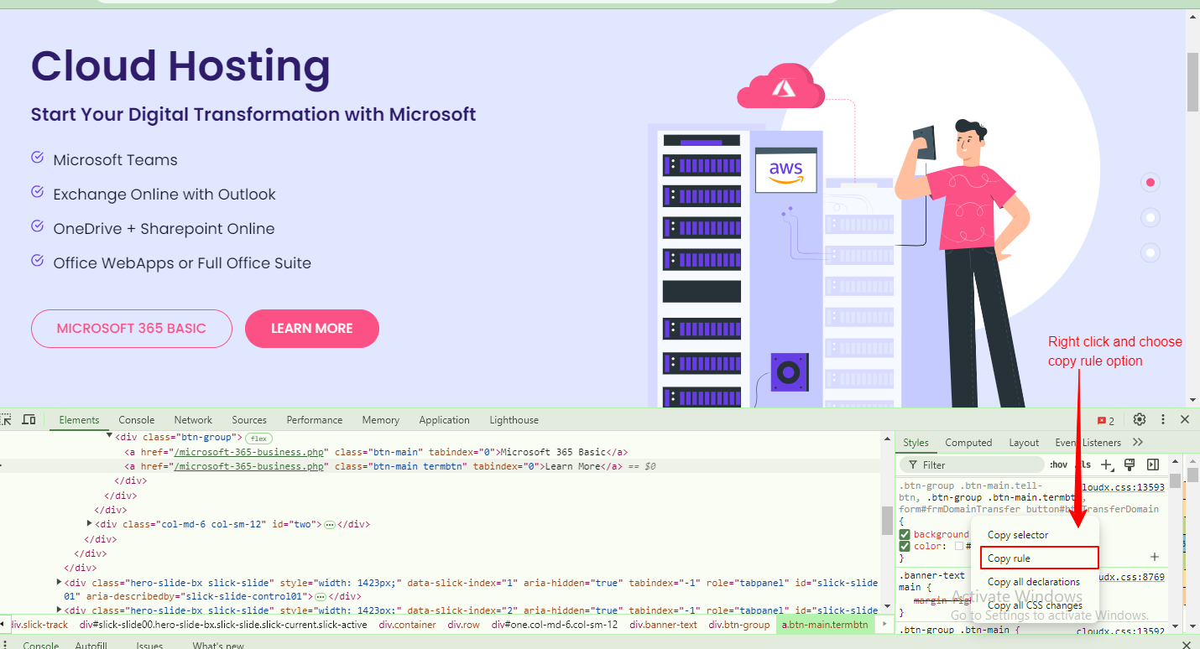Click the red error count badge
This screenshot has width=1200, height=649.
click(x=1106, y=420)
